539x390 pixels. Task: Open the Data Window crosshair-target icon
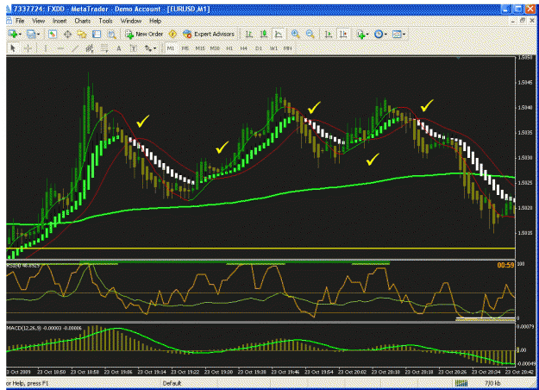[x=67, y=34]
